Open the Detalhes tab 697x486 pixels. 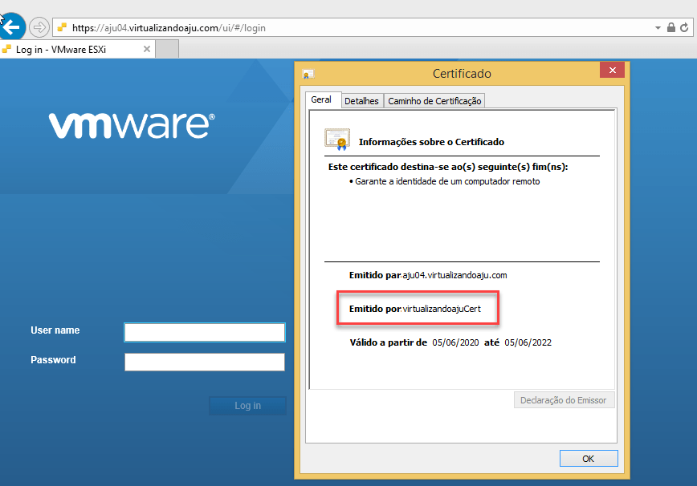361,101
